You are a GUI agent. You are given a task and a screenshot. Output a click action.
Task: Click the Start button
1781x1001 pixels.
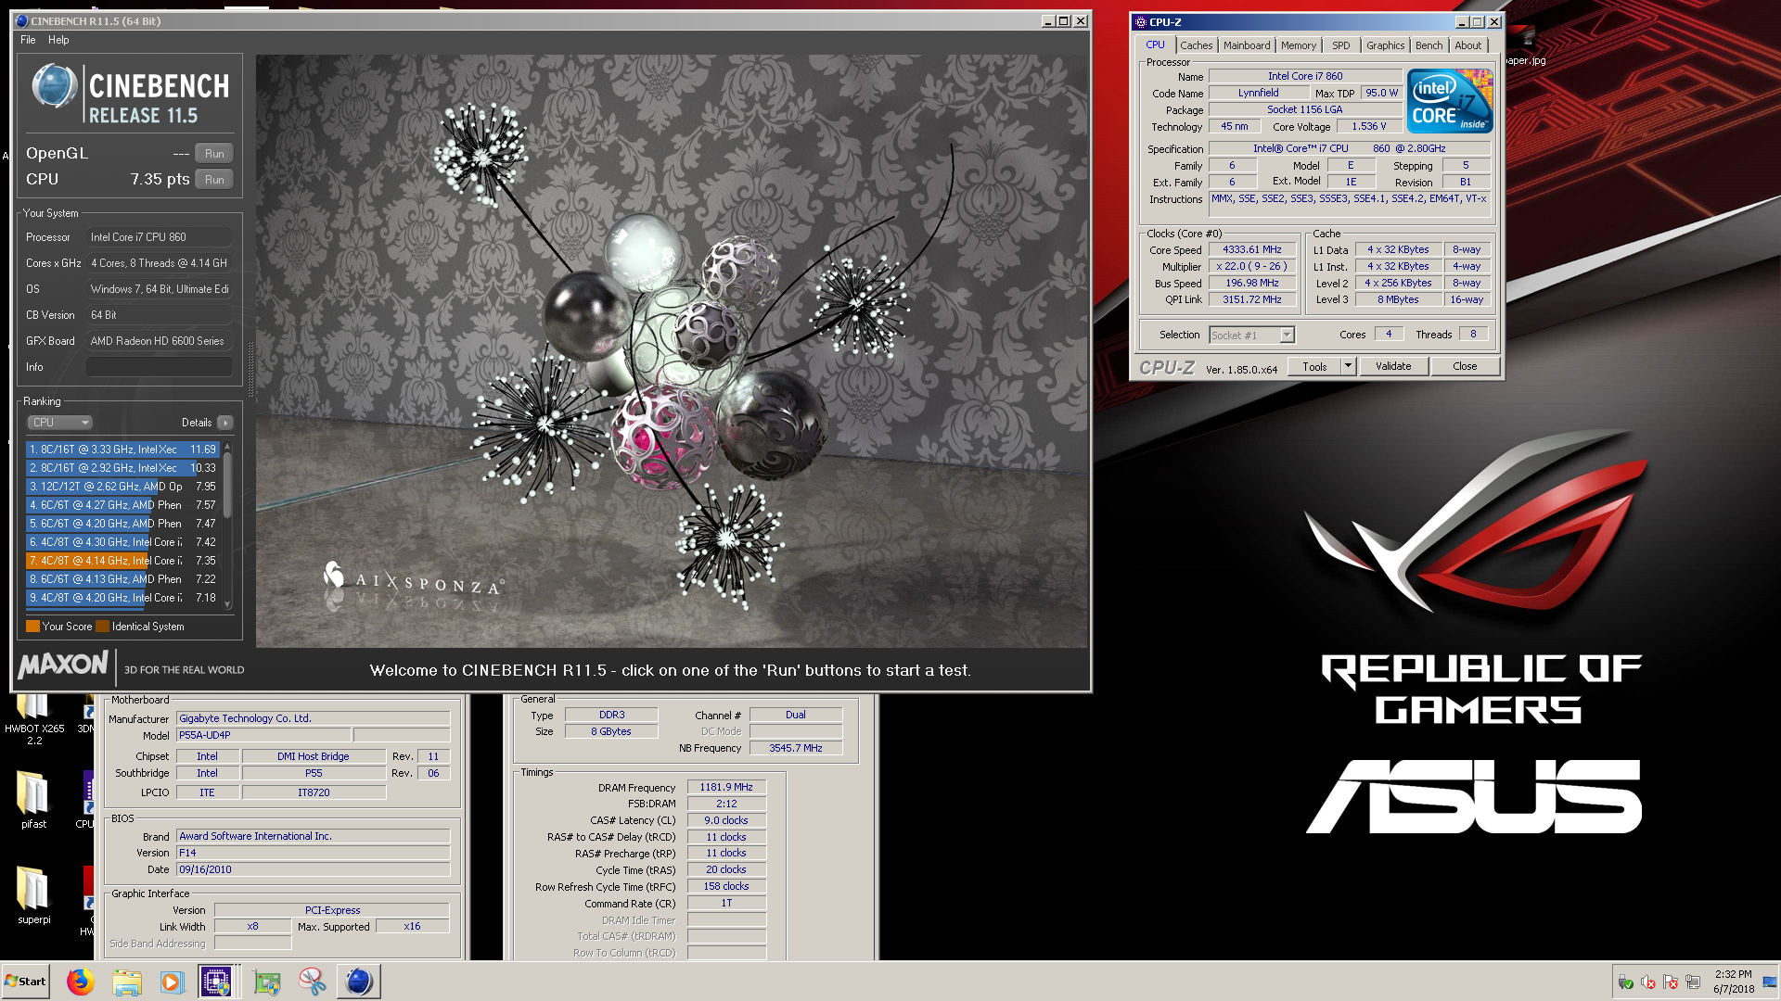(26, 982)
